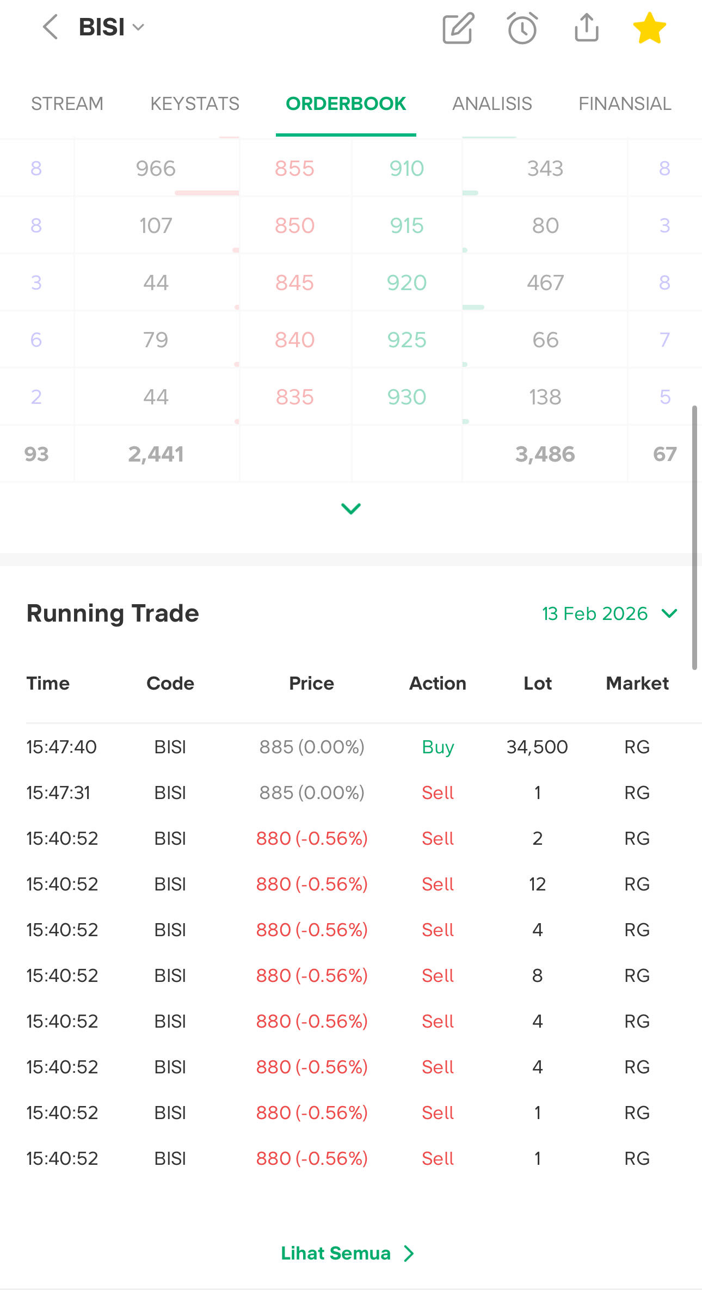Set a price alert with the alarm icon

(522, 28)
